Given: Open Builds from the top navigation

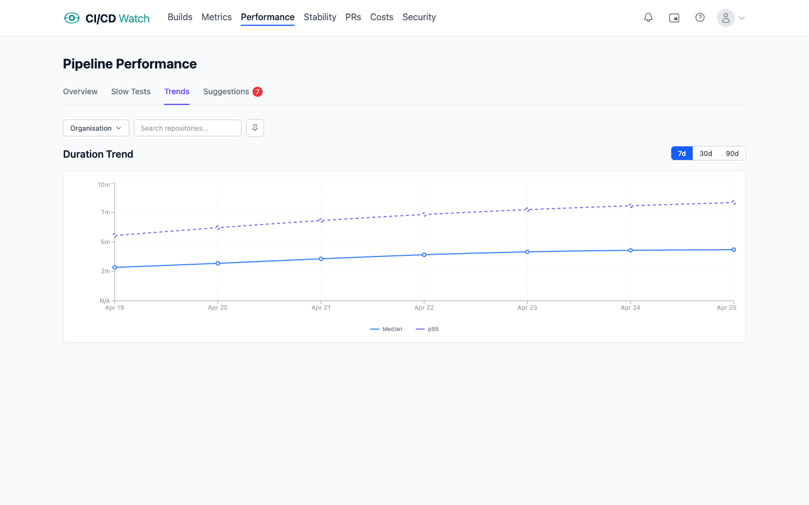Looking at the screenshot, I should (180, 17).
